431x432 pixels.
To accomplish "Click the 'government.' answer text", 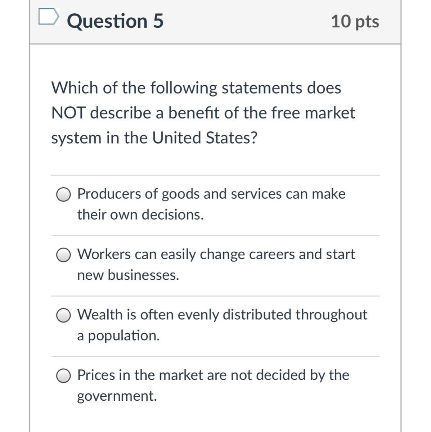I will [x=117, y=396].
